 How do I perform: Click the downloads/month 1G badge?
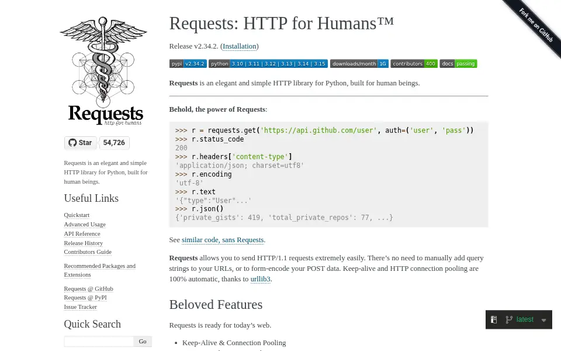coord(359,64)
